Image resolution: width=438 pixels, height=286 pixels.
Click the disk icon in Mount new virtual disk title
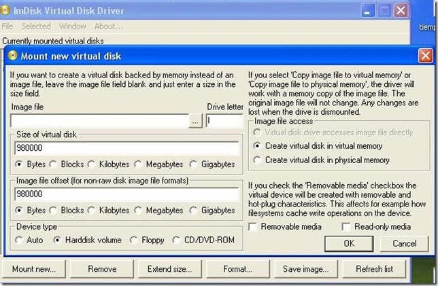12,56
